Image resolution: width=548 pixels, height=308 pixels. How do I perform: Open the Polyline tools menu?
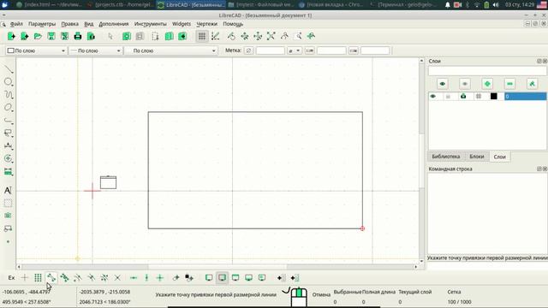(8, 121)
